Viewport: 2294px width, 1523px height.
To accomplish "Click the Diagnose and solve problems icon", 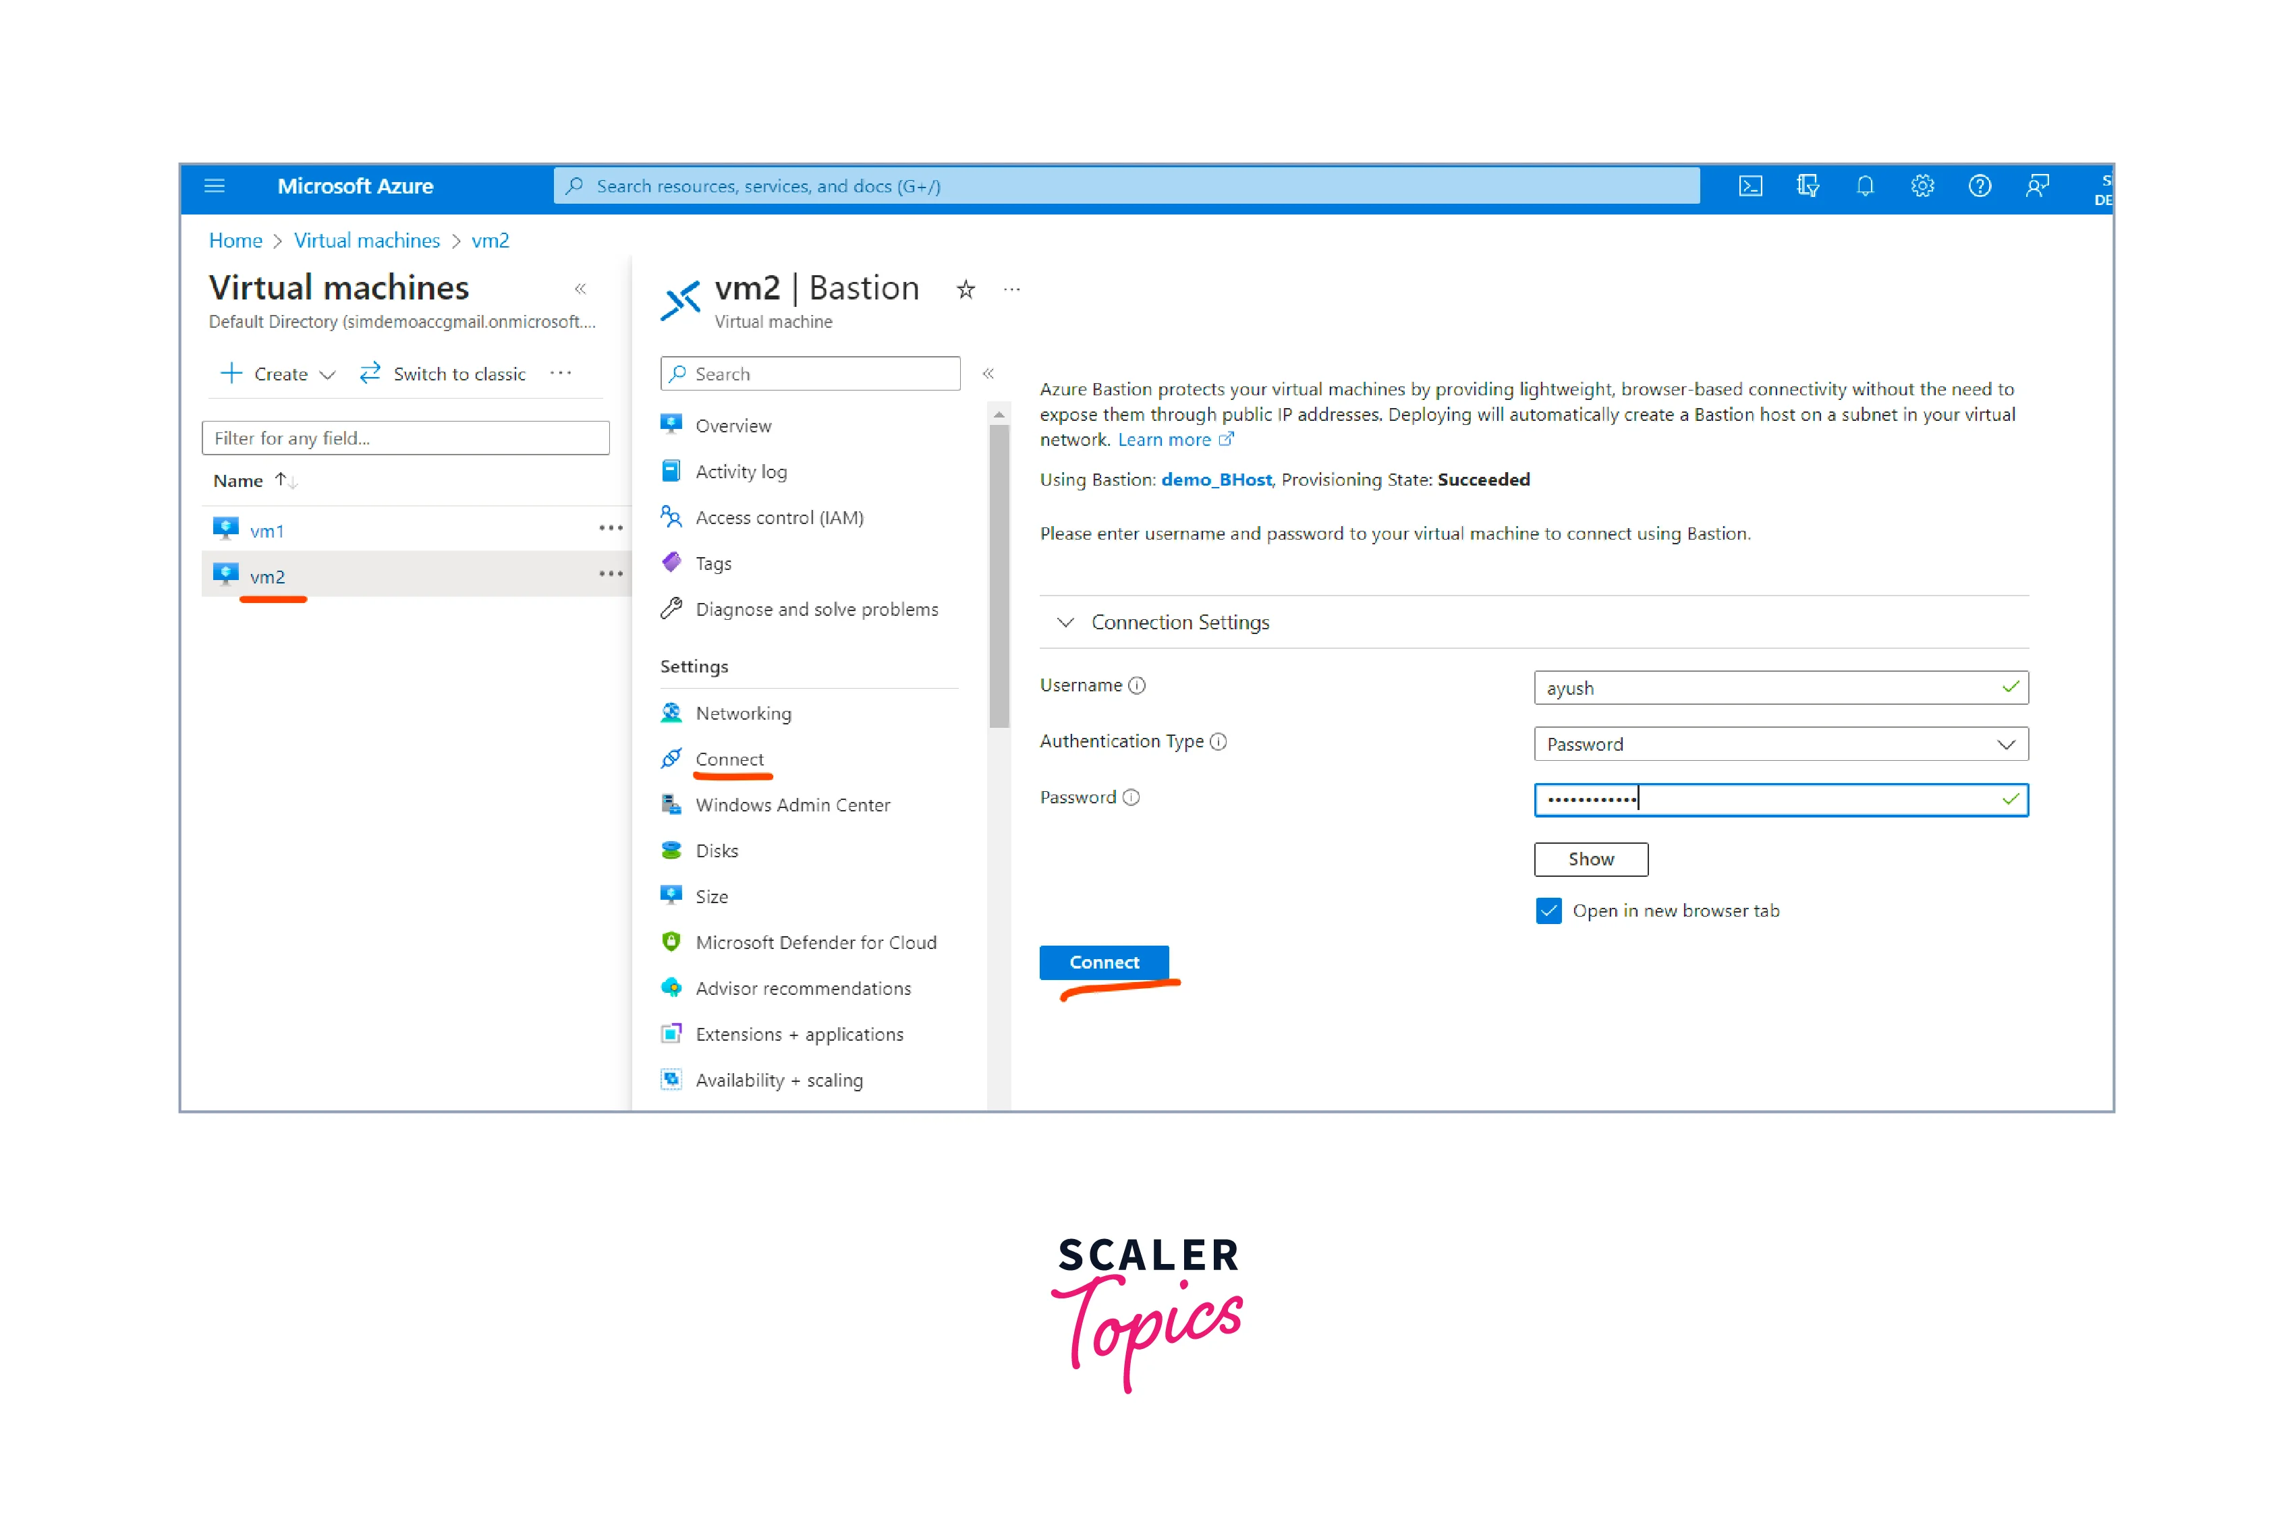I will pos(673,608).
